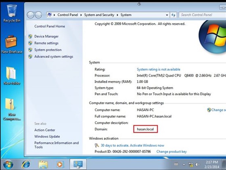Viewport: 226px width, 170px height.
Task: Click the Control Panel taskbar button
Action: click(78, 164)
